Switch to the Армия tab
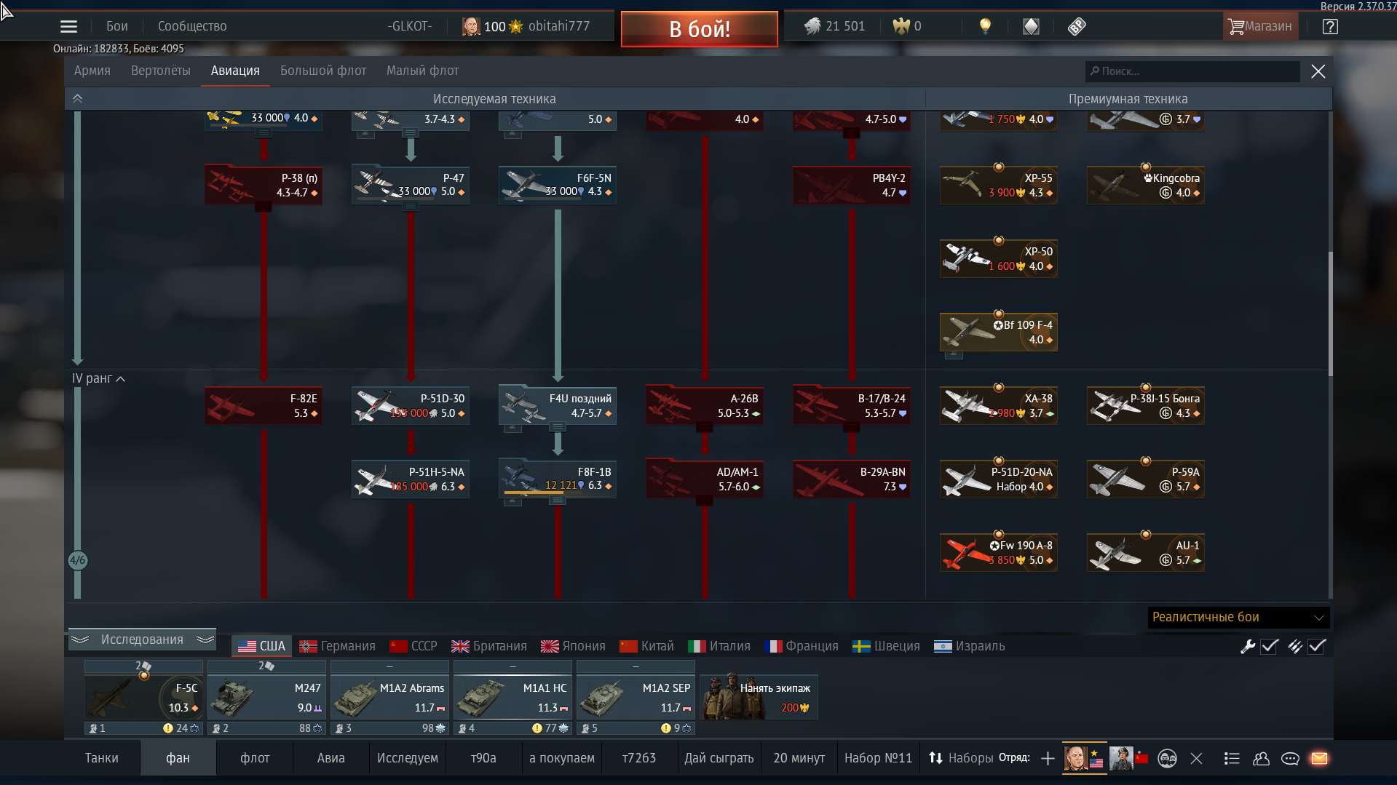The height and width of the screenshot is (785, 1397). click(92, 71)
